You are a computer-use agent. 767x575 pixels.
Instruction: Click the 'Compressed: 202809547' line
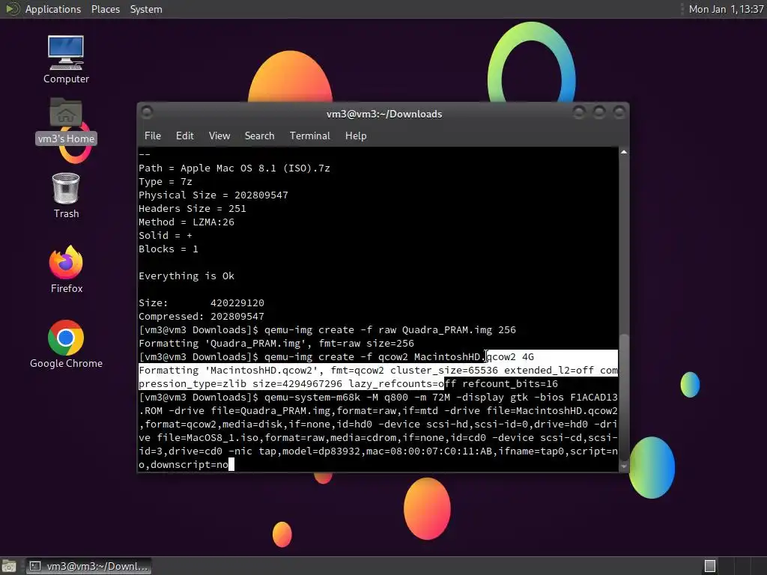tap(201, 317)
